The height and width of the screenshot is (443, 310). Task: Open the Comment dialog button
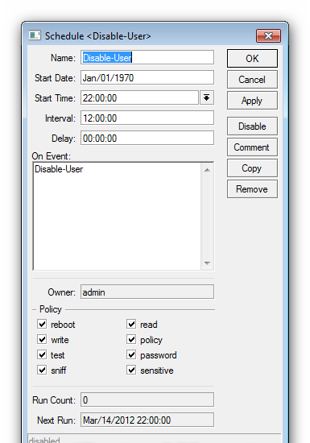(252, 147)
